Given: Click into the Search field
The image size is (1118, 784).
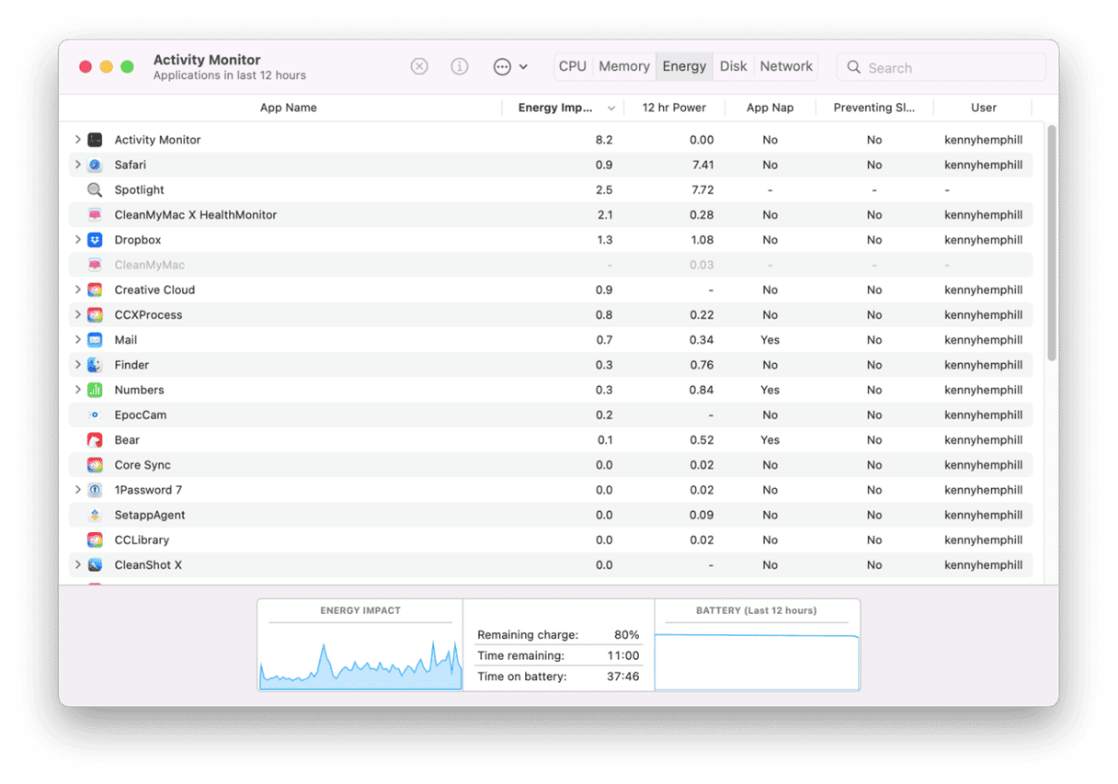Looking at the screenshot, I should tap(941, 67).
